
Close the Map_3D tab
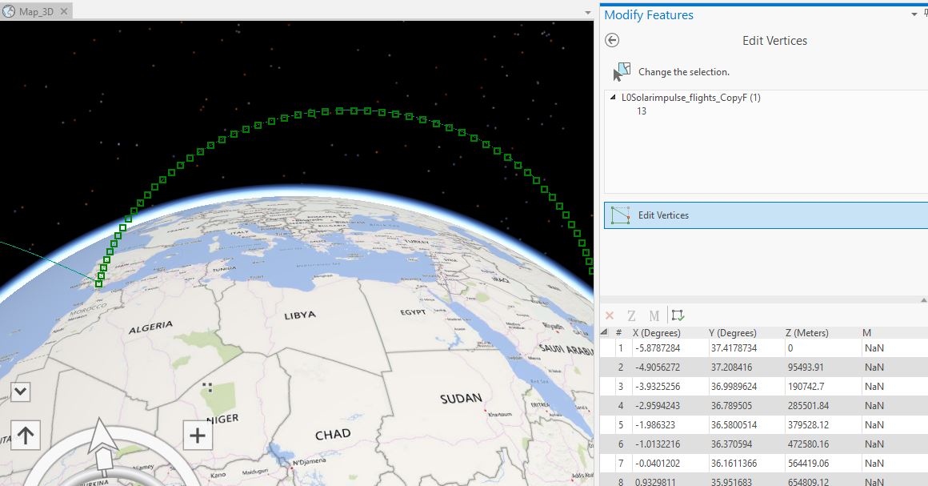[64, 11]
